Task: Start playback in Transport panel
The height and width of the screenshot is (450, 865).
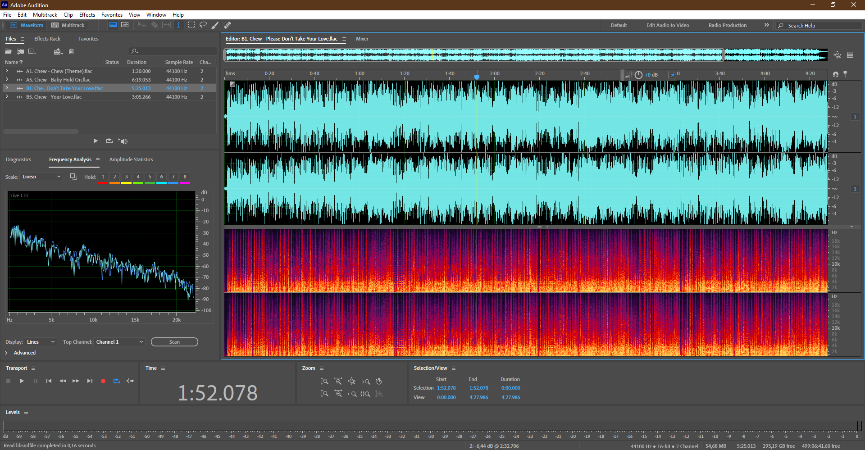Action: (x=22, y=381)
